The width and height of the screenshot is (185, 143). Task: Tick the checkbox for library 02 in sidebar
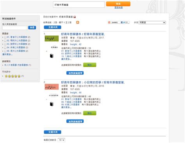(5, 41)
